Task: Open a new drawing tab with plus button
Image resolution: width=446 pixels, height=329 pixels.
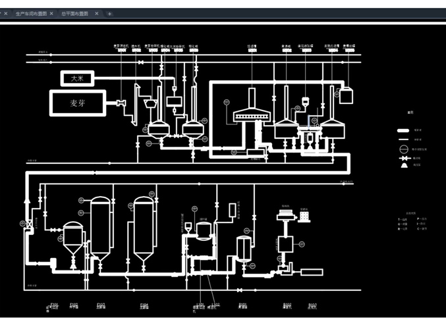Action: [x=109, y=13]
